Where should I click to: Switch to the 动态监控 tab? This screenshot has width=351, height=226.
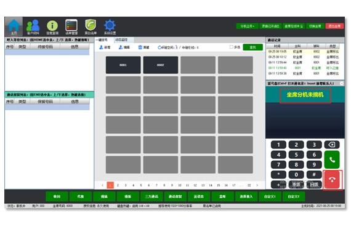pos(121,40)
